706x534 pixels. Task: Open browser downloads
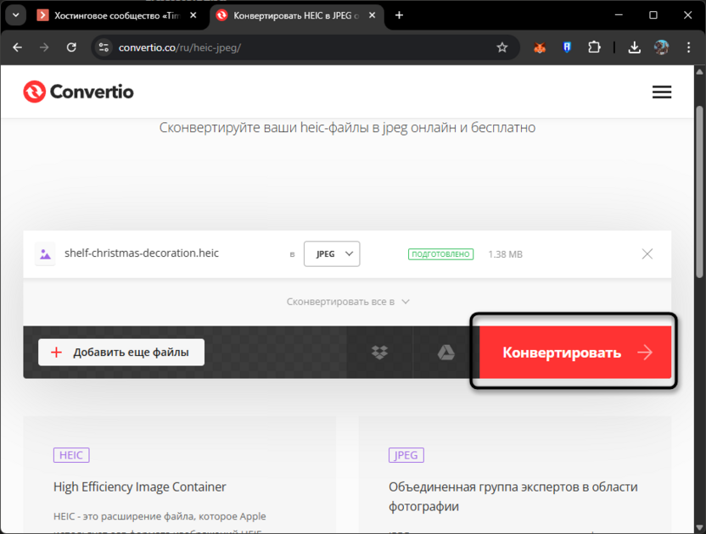tap(634, 47)
